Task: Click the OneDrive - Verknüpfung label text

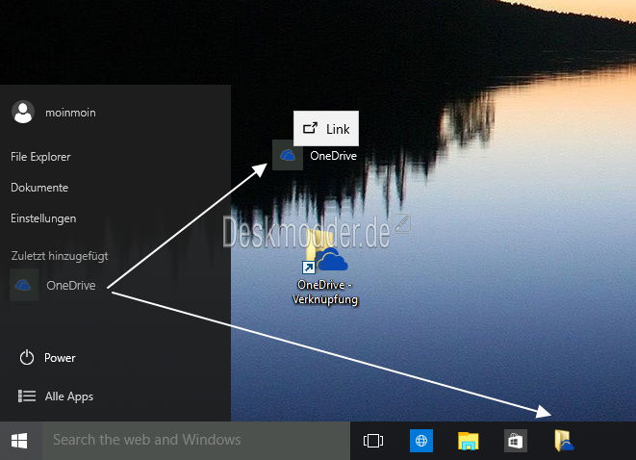Action: [325, 292]
